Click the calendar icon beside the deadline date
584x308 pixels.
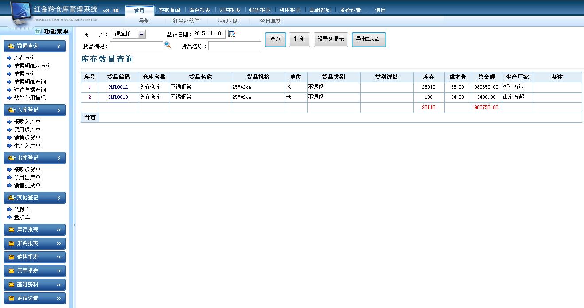click(x=232, y=34)
